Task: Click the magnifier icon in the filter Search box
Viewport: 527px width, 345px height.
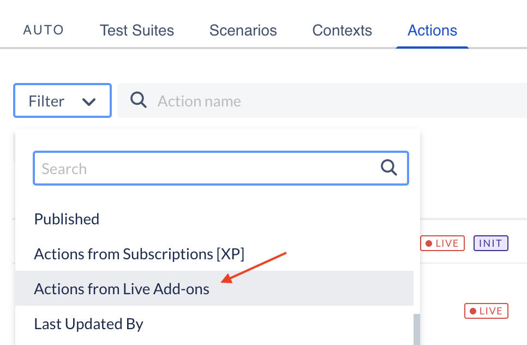Action: (389, 168)
